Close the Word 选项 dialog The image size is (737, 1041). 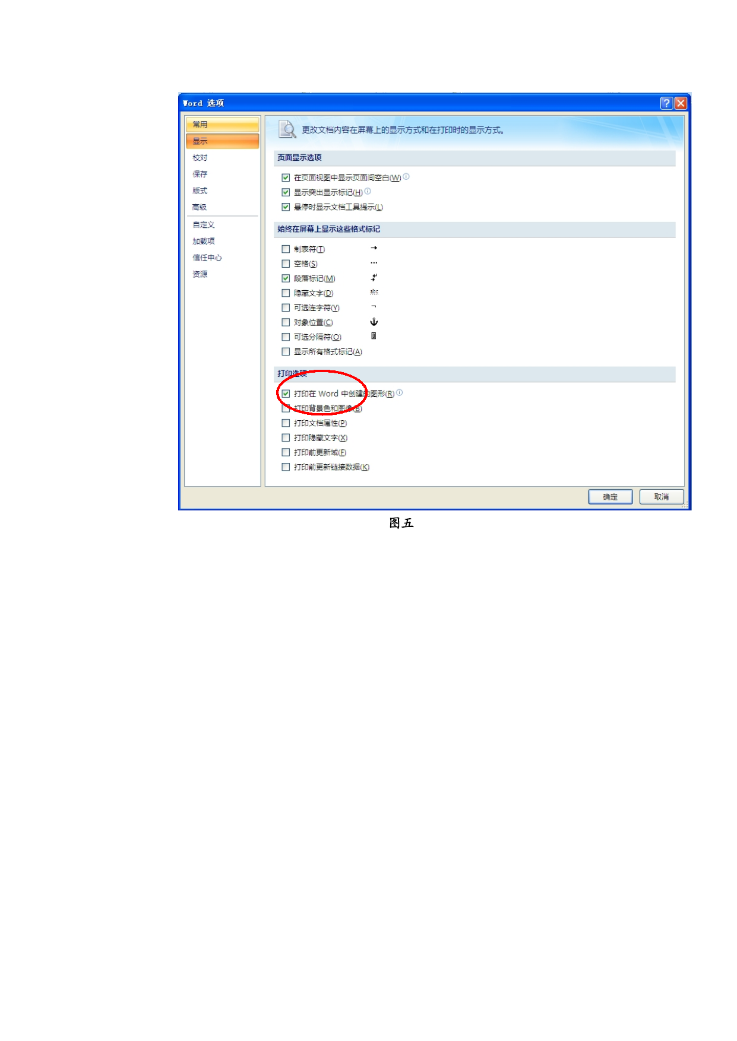point(681,103)
